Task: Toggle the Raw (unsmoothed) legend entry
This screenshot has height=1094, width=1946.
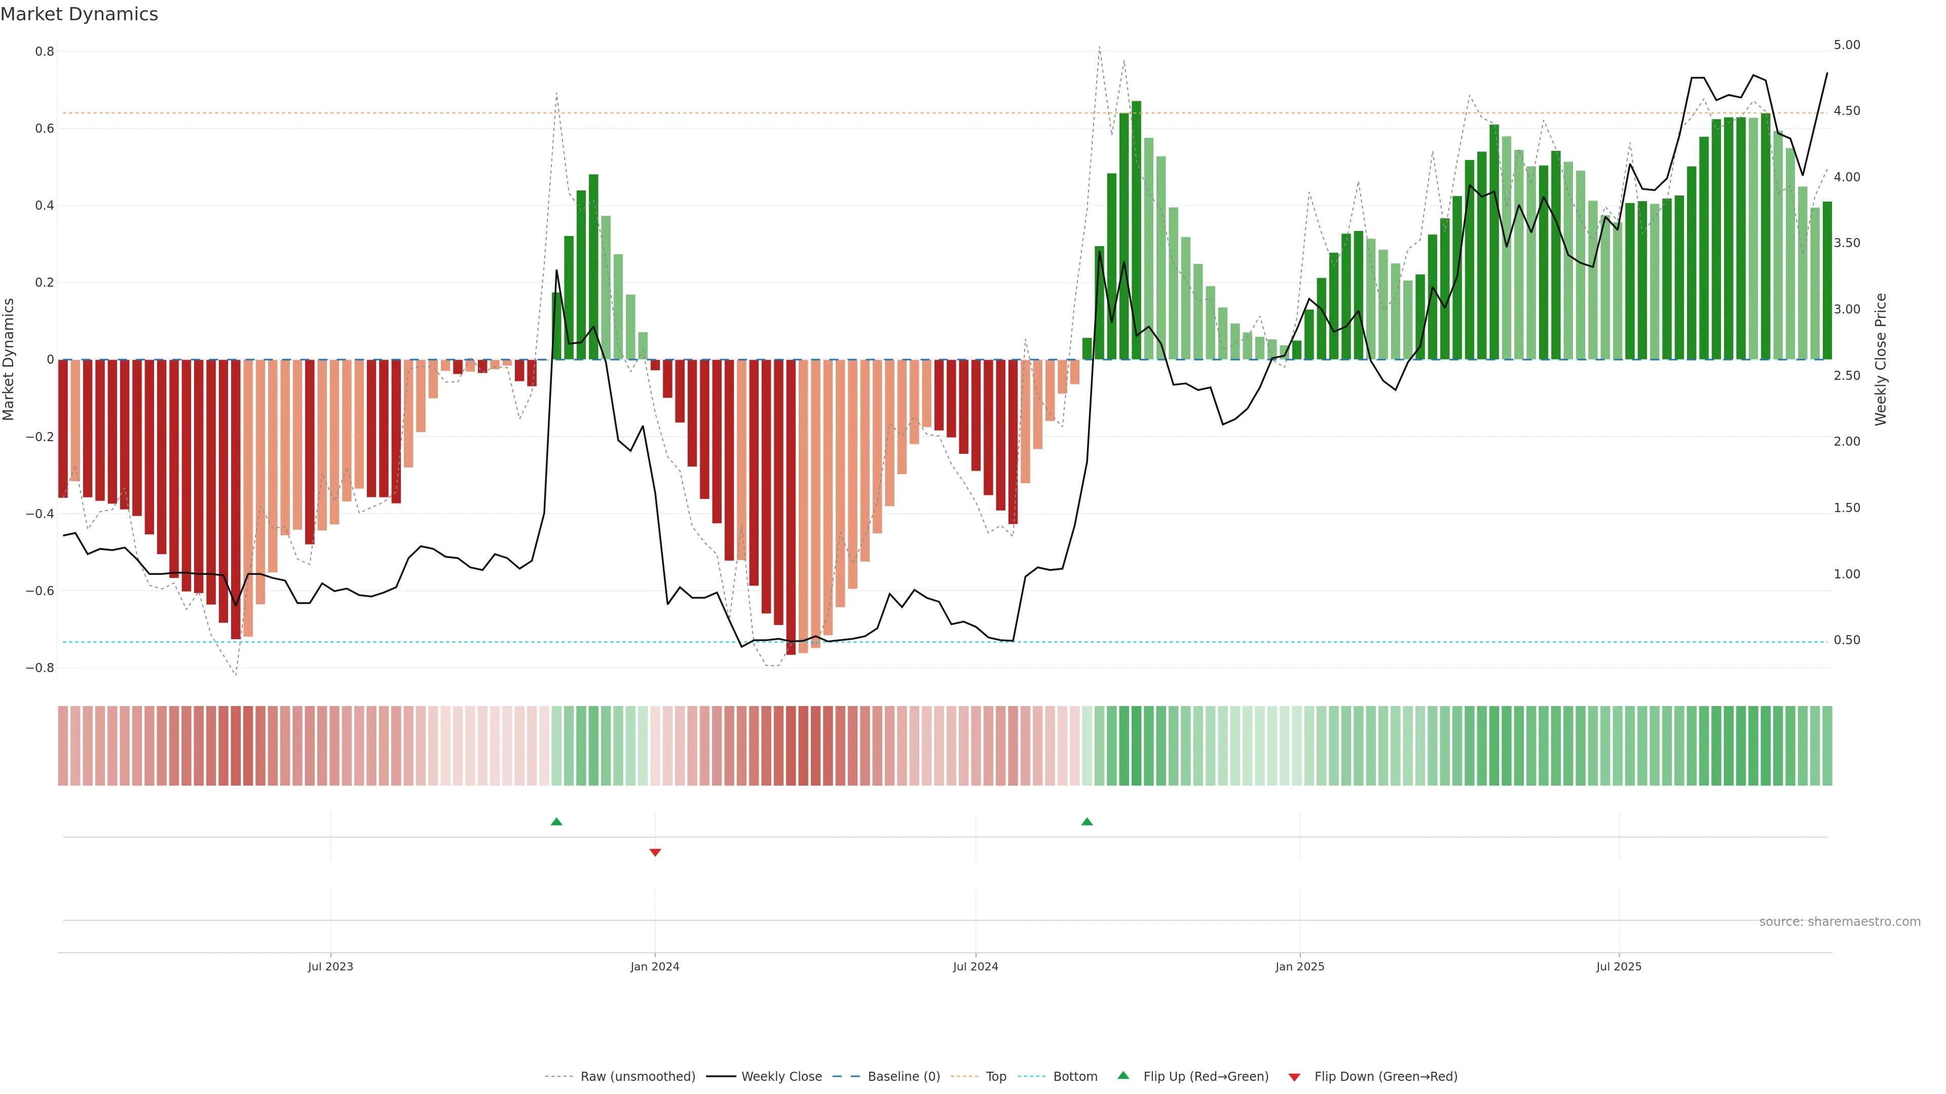Action: click(x=638, y=1077)
